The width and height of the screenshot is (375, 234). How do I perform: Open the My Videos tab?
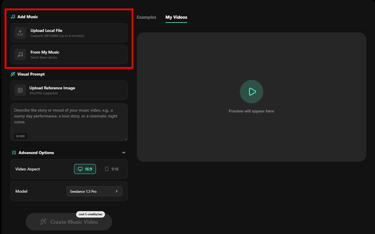pos(176,17)
